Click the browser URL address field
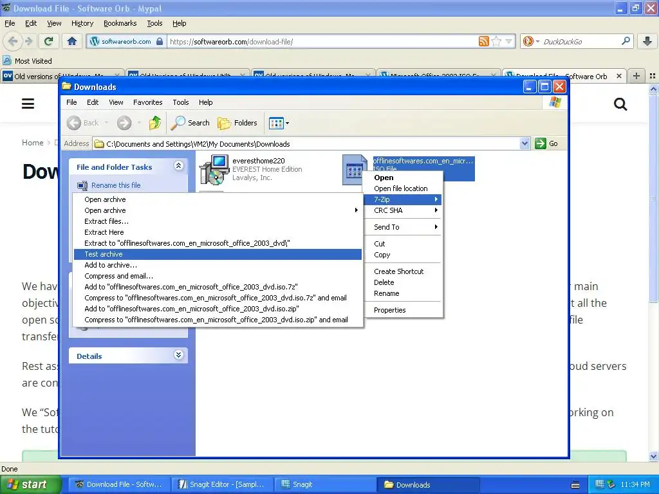This screenshot has width=659, height=494. point(322,41)
